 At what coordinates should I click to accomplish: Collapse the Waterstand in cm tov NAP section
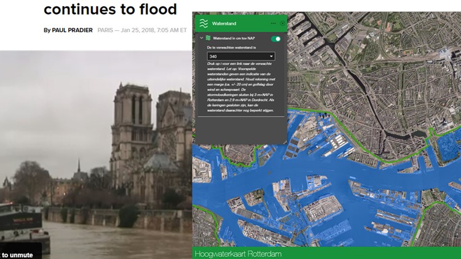200,39
